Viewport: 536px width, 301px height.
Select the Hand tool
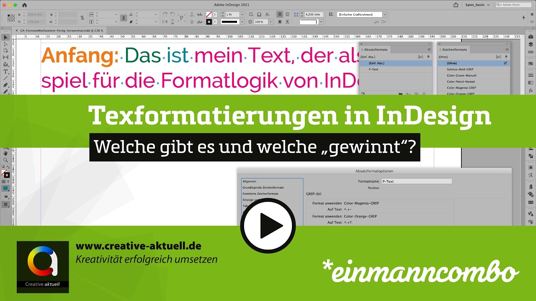tap(6, 153)
